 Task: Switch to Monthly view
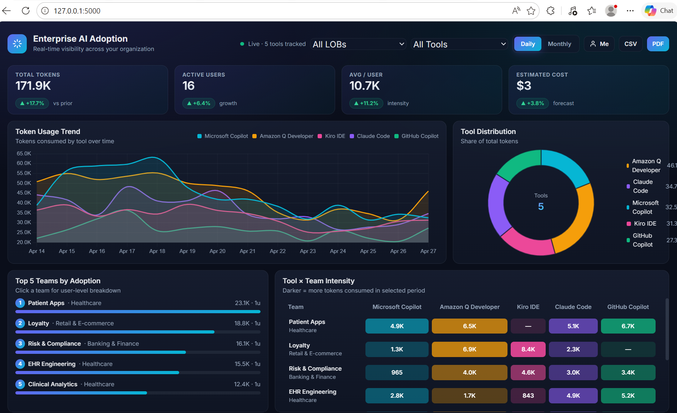[x=559, y=44]
